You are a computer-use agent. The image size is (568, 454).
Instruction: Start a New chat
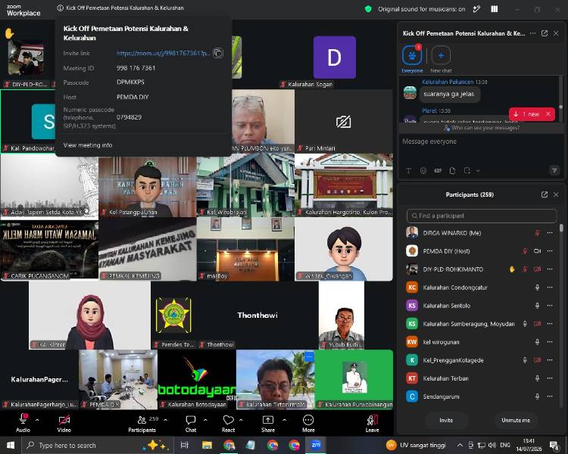(441, 59)
